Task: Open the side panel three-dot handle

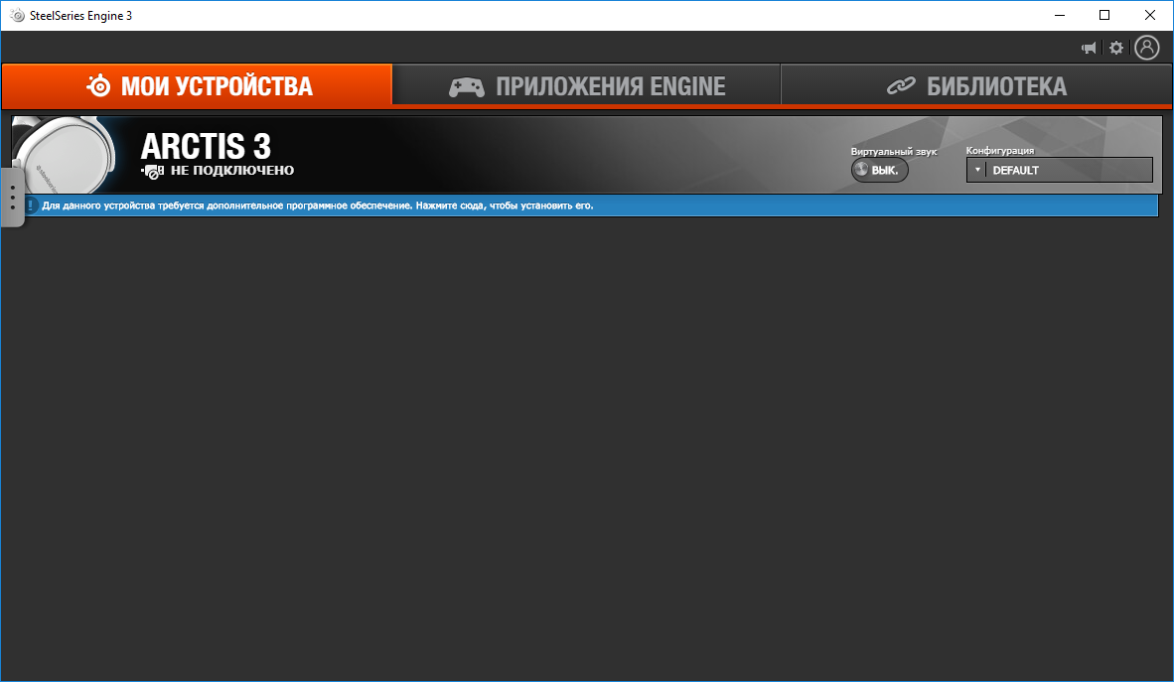Action: [x=13, y=197]
